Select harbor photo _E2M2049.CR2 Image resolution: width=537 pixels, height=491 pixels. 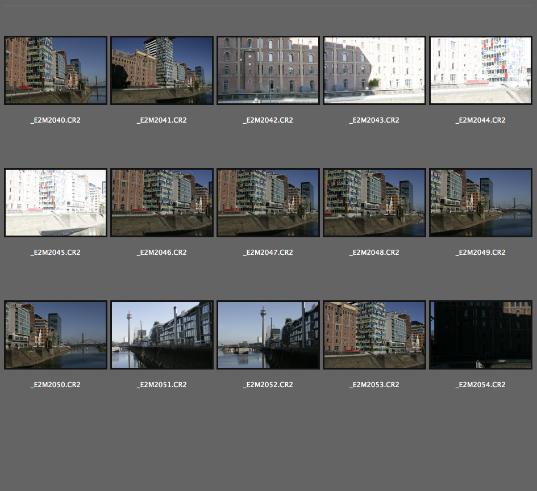(481, 203)
